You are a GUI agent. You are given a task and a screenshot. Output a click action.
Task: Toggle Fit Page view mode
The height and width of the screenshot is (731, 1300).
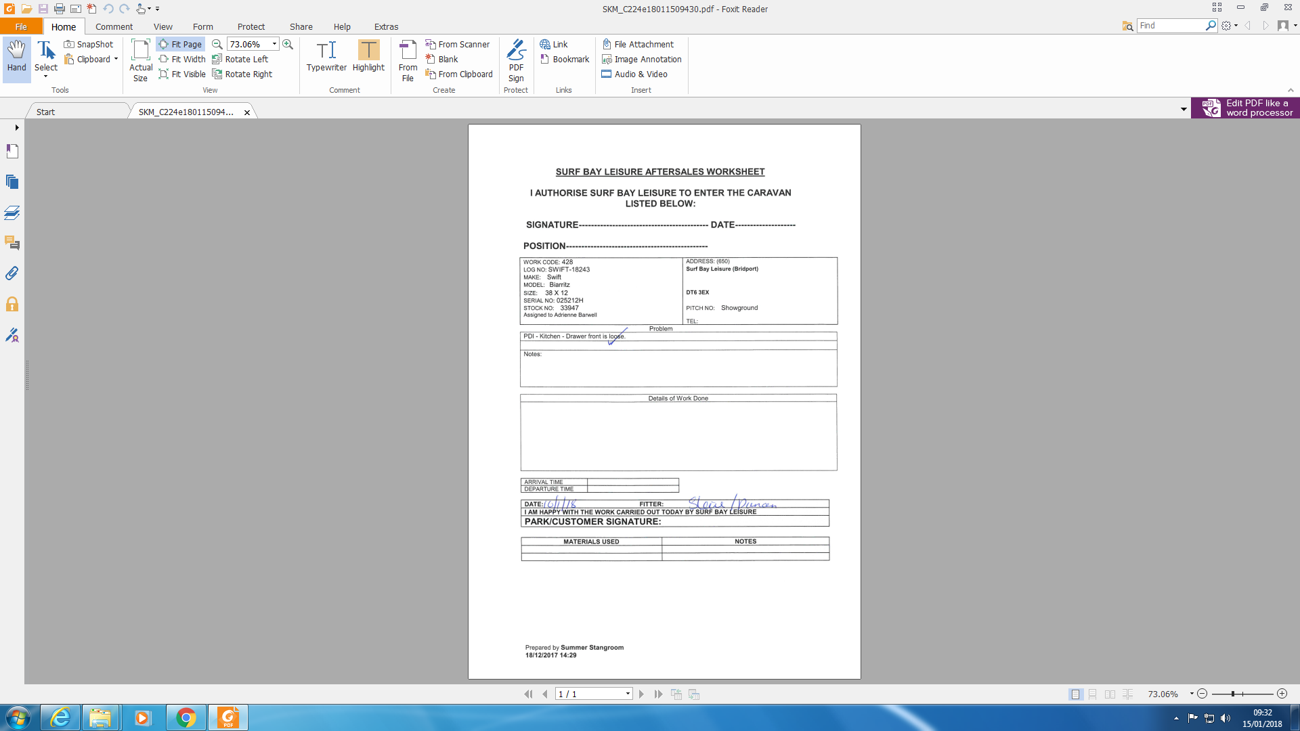tap(180, 44)
